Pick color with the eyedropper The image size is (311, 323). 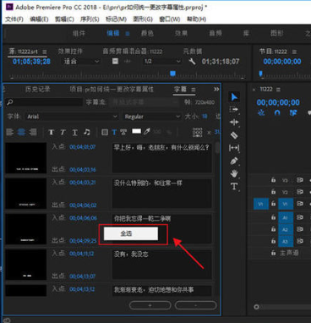point(147,132)
